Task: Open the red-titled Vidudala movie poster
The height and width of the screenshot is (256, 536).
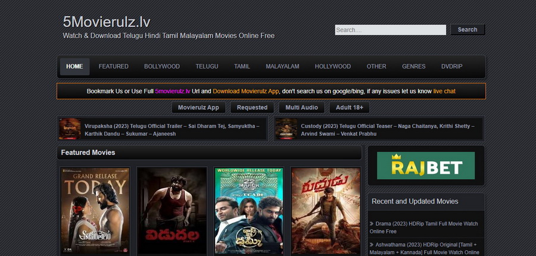Action: [172, 211]
